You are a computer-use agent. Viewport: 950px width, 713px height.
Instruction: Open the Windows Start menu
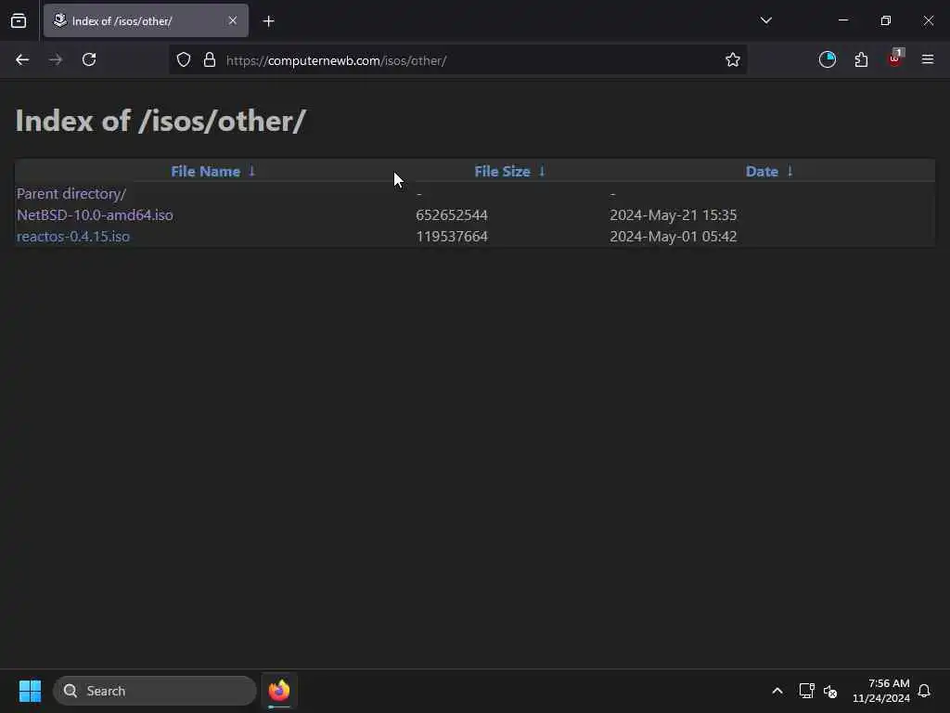30,691
